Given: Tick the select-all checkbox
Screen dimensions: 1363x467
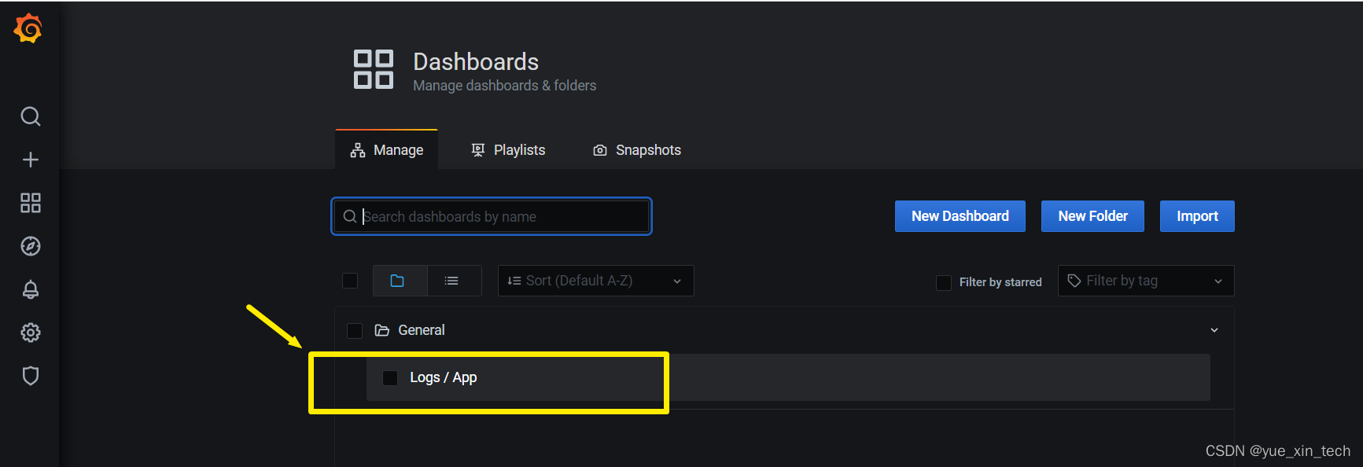Looking at the screenshot, I should 350,281.
